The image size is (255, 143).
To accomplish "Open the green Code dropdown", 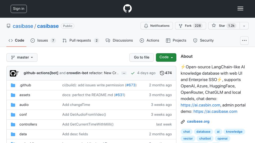I will click(166, 57).
